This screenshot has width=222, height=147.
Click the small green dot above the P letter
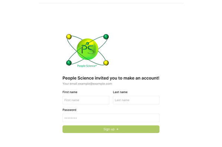click(88, 43)
